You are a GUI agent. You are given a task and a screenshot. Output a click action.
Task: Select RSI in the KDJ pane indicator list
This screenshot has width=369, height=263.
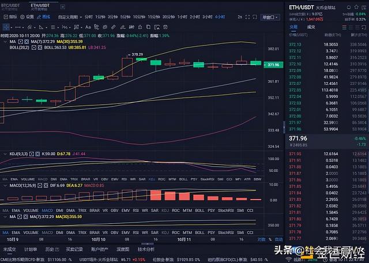click(x=125, y=179)
